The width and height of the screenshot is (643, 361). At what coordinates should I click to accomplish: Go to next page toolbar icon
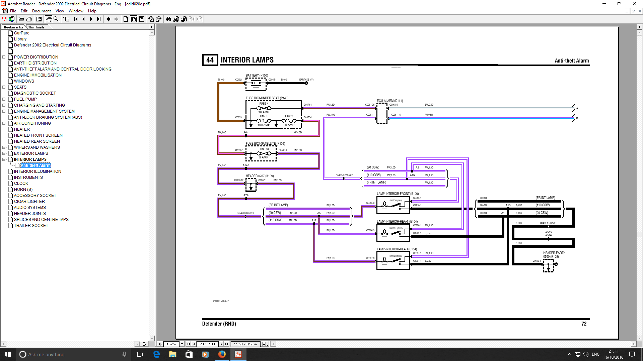click(91, 19)
